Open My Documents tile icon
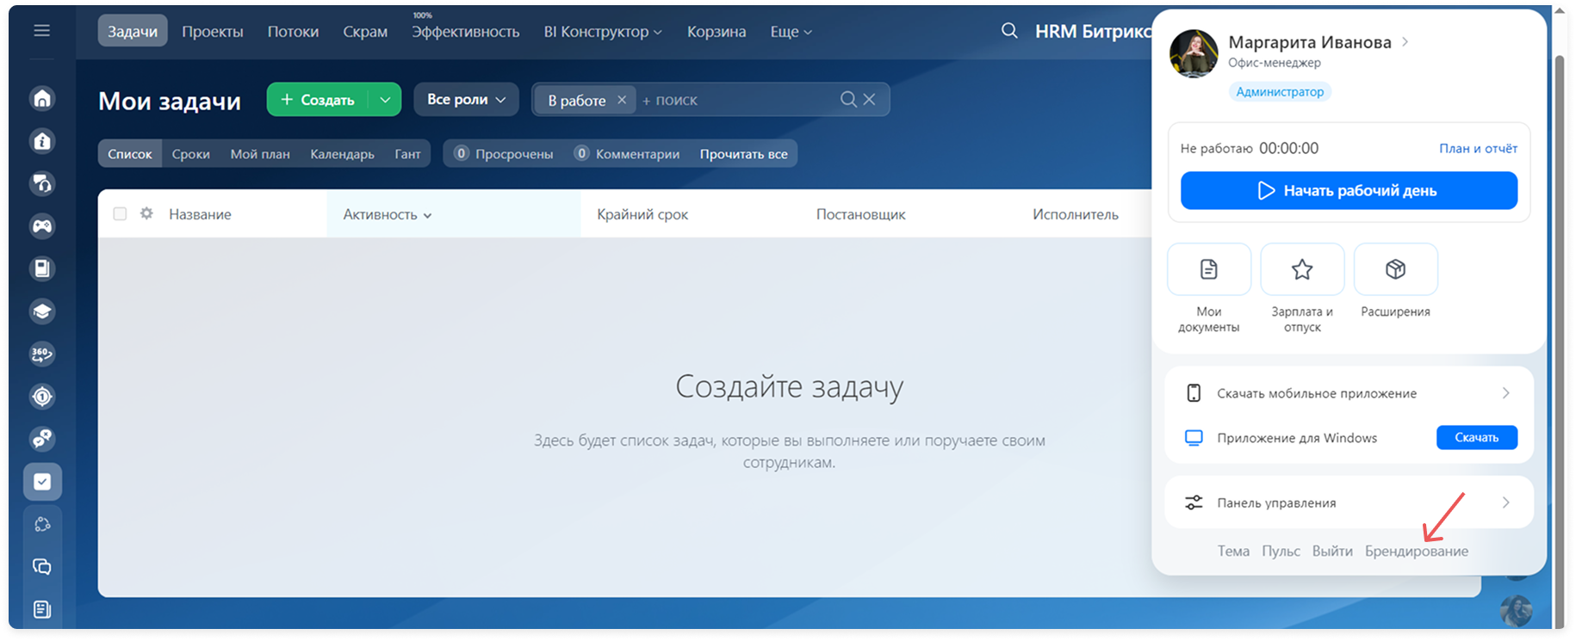The width and height of the screenshot is (1576, 641). point(1208,269)
